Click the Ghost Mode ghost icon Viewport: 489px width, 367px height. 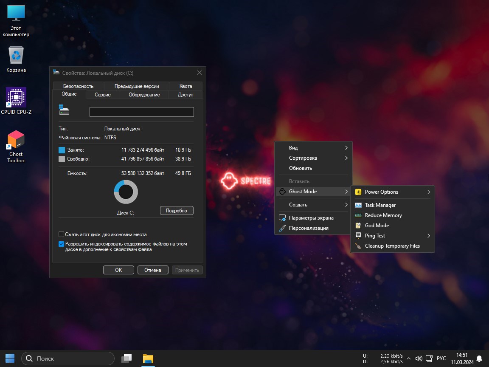click(282, 192)
